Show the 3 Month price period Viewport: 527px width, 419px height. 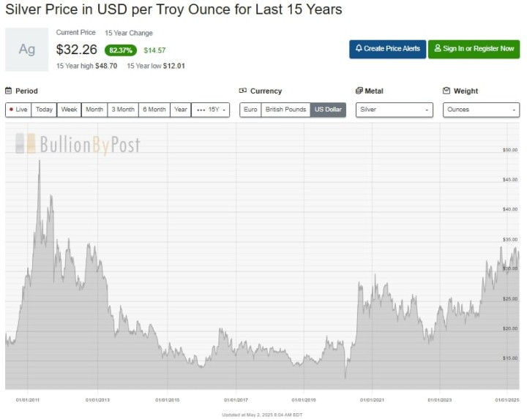point(122,110)
